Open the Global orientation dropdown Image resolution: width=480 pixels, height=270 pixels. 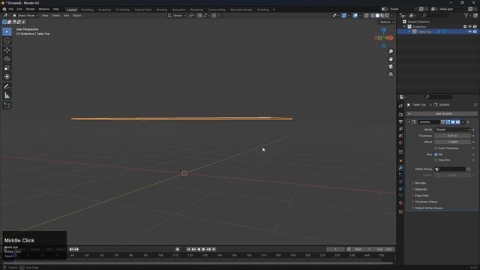177,16
